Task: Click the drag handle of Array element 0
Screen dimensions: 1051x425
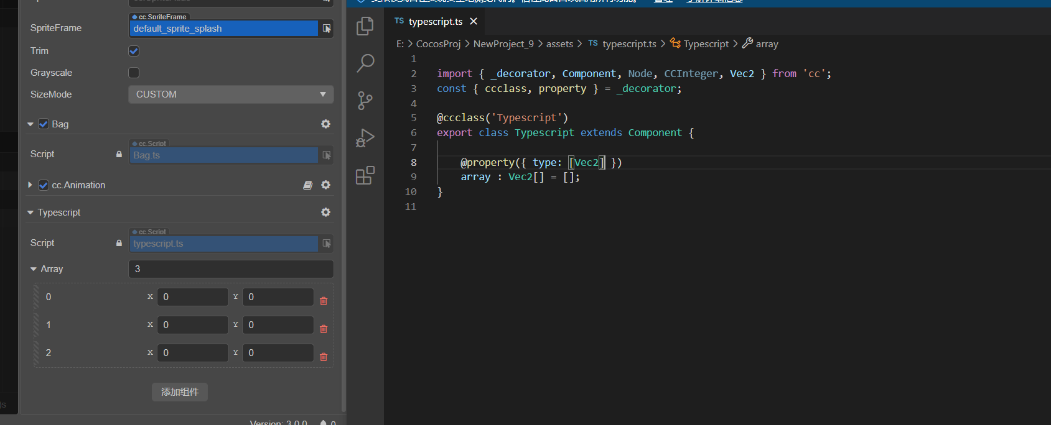Action: (x=37, y=297)
